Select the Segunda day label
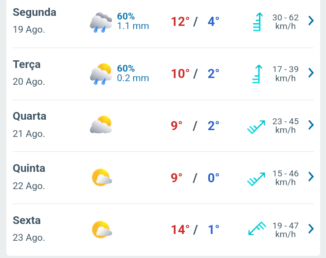326x258 pixels. click(34, 13)
